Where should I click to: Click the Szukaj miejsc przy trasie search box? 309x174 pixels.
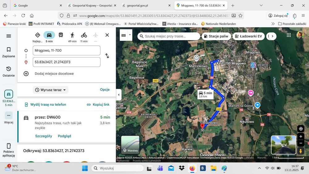(169, 36)
